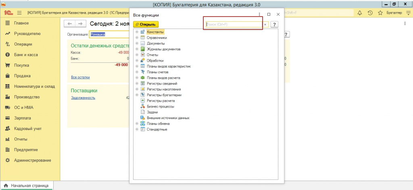Click Отчеты chart icon in tree
This screenshot has height=190, width=413.
pos(142,55)
